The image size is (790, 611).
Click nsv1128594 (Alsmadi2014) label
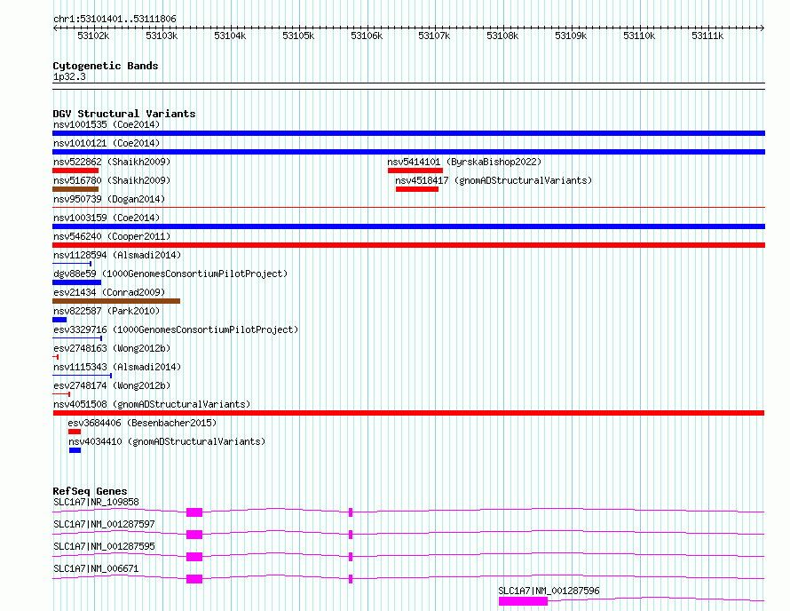(117, 255)
